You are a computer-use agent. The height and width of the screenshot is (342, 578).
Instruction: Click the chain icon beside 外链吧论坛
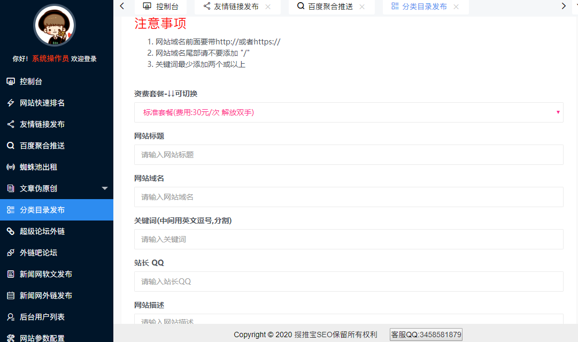[11, 252]
